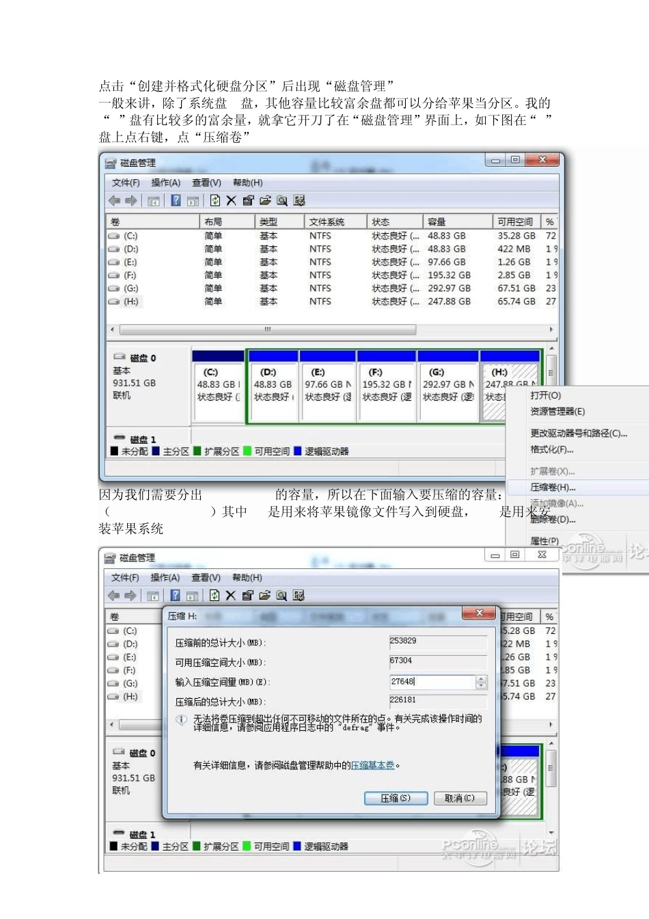Screen dimensions: 649x919
Task: Open 操作(A) menu in window behind compress dialog
Action: point(165,578)
